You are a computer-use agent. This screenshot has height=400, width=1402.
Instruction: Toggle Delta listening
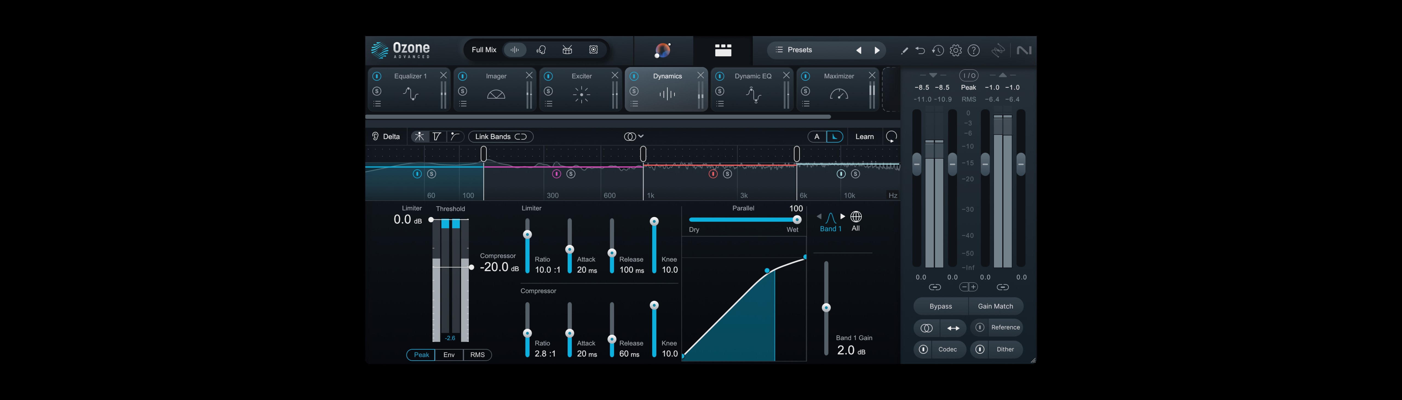click(386, 137)
